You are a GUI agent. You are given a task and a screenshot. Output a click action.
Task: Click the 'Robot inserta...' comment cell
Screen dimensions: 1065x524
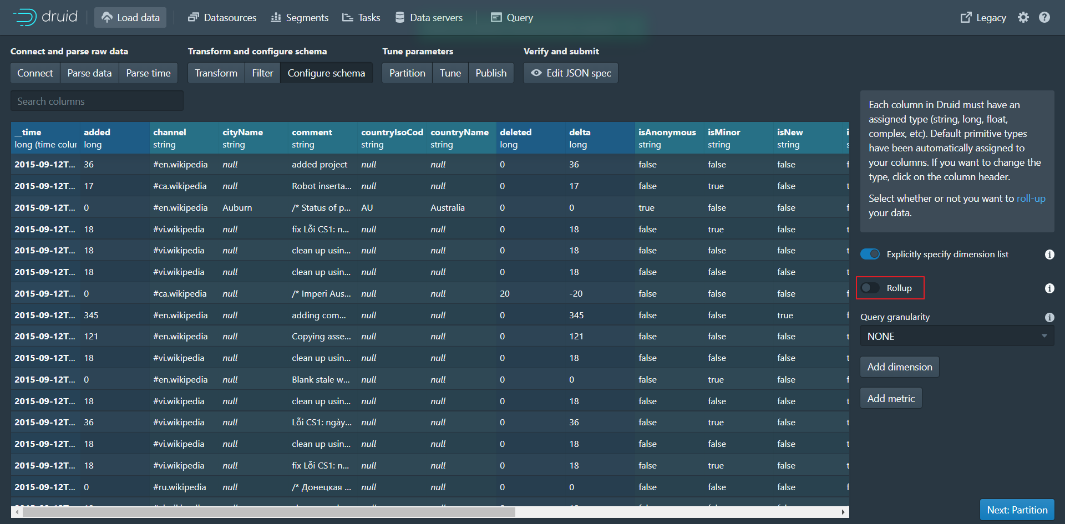[x=322, y=186]
